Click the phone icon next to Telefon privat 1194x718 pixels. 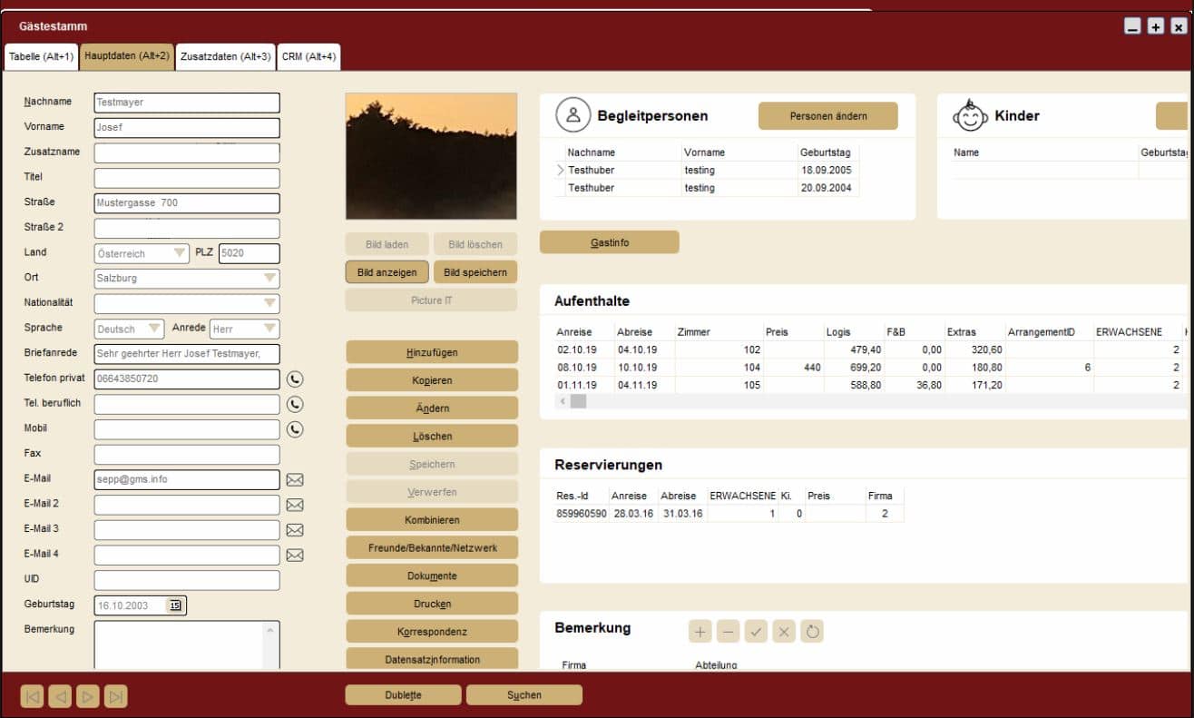(x=295, y=379)
